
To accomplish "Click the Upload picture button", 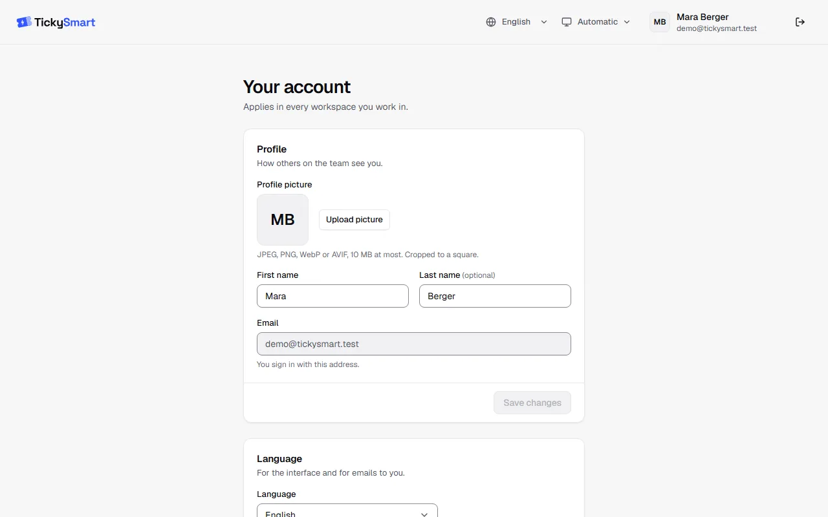I will click(354, 220).
